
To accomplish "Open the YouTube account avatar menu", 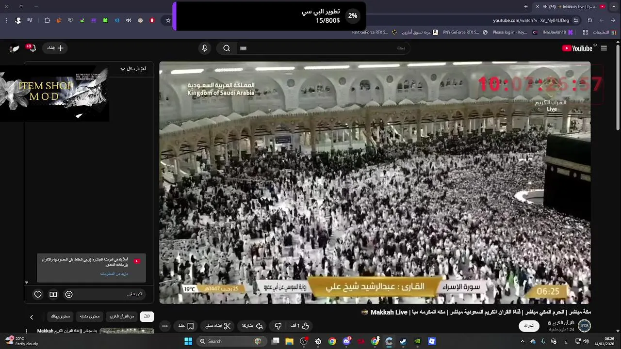I will [15, 48].
